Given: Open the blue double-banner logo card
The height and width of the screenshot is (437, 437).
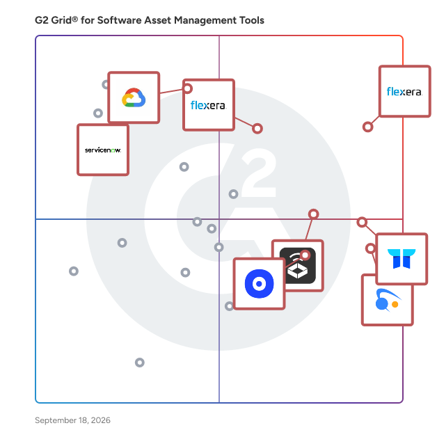Looking at the screenshot, I should coord(402,259).
